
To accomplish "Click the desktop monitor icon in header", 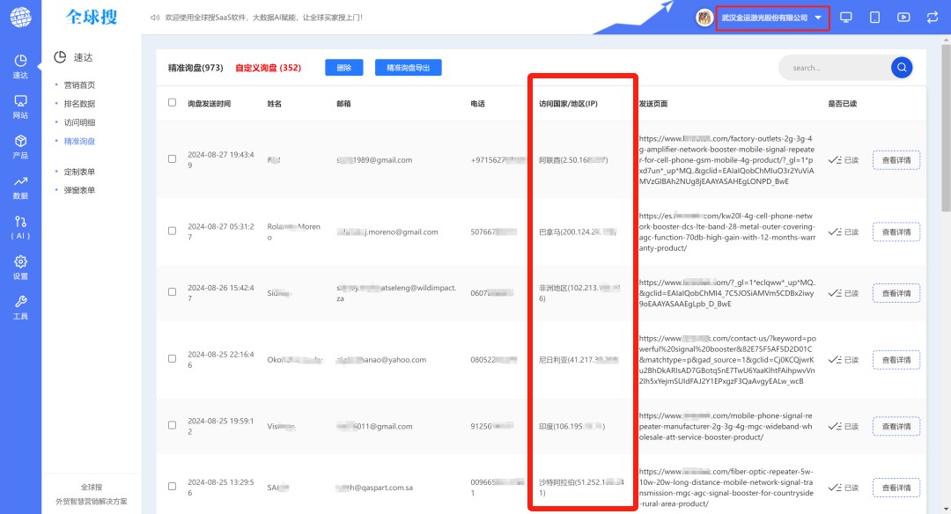I will pyautogui.click(x=846, y=18).
